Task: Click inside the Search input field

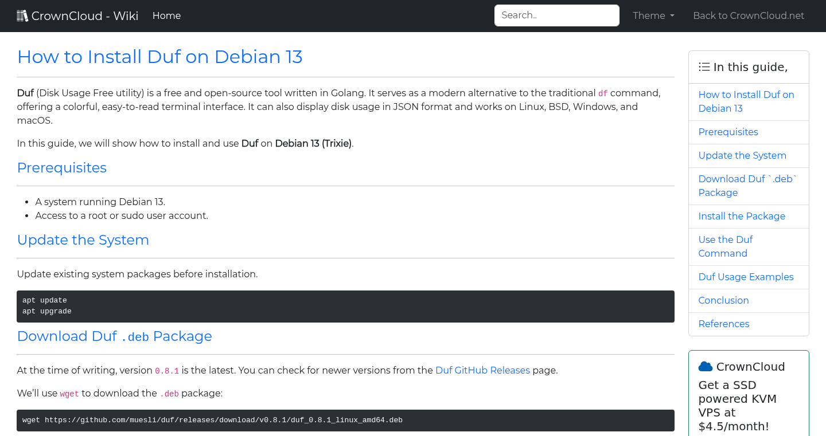Action: [556, 15]
